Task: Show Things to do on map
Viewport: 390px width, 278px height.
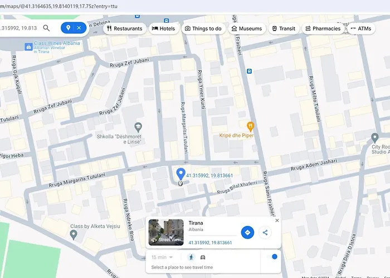Action: point(203,28)
